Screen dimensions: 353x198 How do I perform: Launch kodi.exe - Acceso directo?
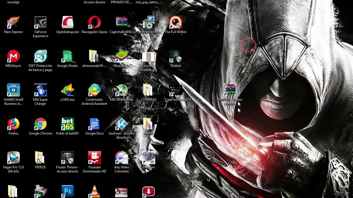pos(121,124)
